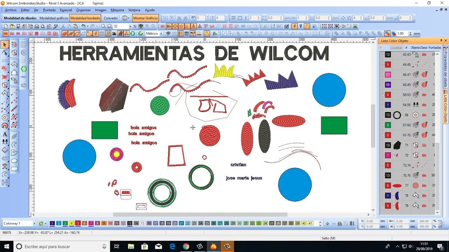Click the percent zoom factor icon

135,26
